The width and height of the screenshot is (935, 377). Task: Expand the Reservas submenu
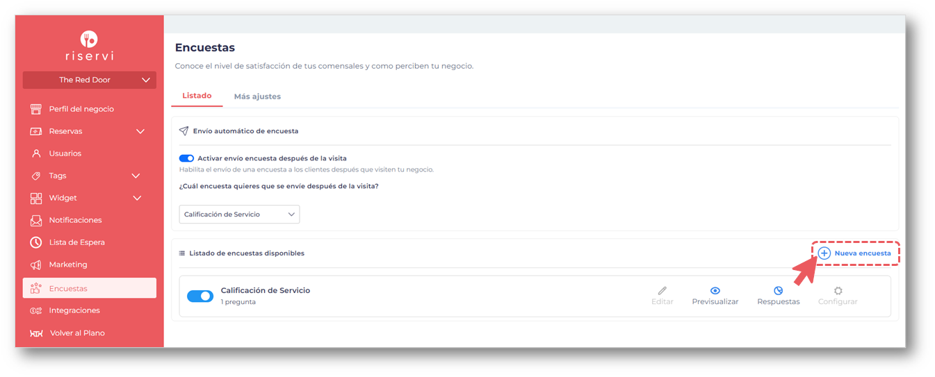(140, 131)
